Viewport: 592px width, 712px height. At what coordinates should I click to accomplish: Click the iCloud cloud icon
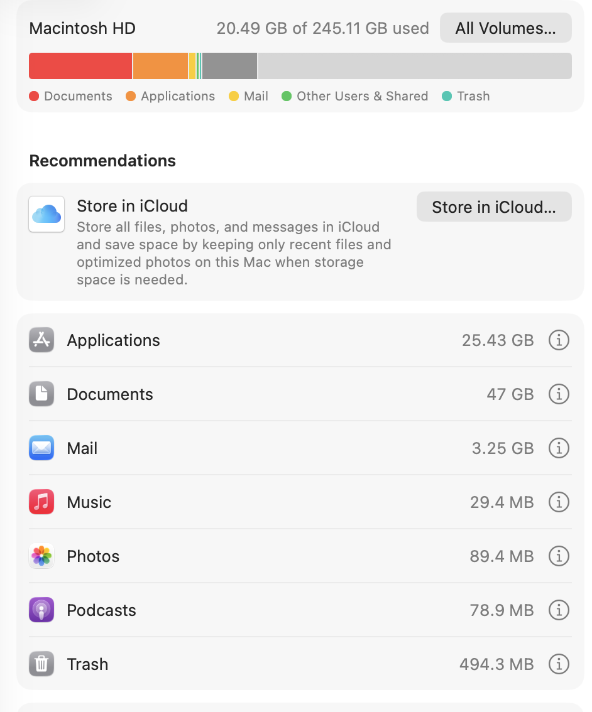click(47, 214)
